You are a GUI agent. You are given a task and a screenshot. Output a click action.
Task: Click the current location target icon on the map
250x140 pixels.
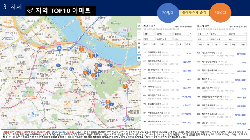click(139, 26)
